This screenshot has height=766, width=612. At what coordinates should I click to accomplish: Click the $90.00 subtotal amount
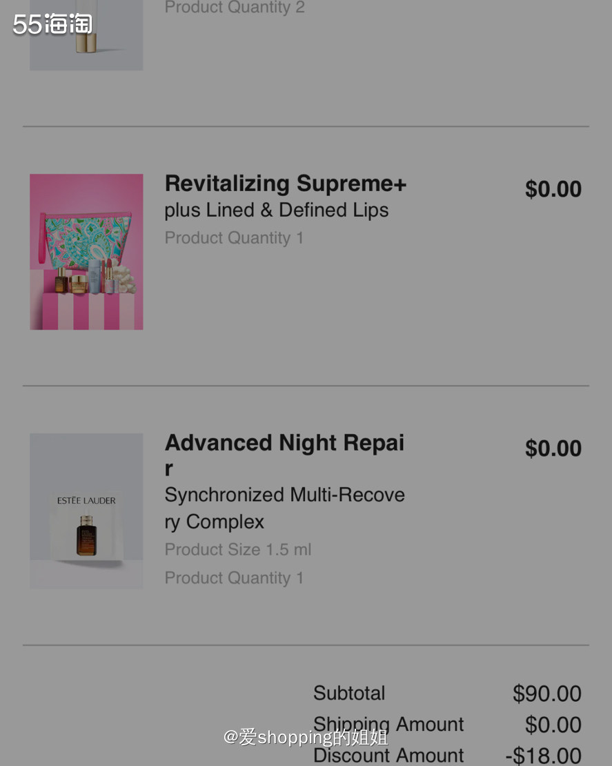click(546, 694)
